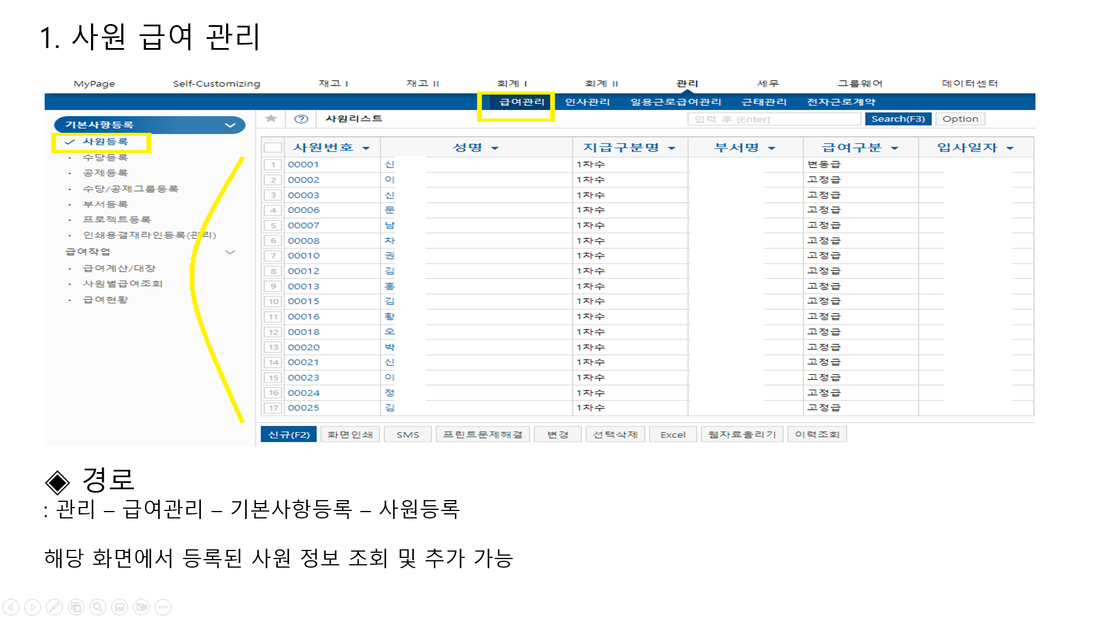Click the 신규(F2) button

coord(289,435)
